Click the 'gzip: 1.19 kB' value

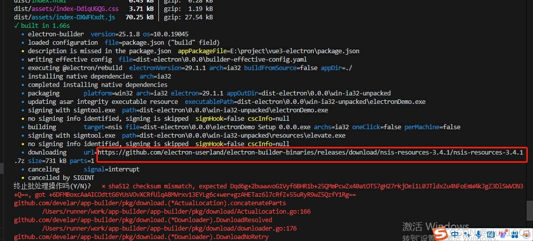click(188, 8)
